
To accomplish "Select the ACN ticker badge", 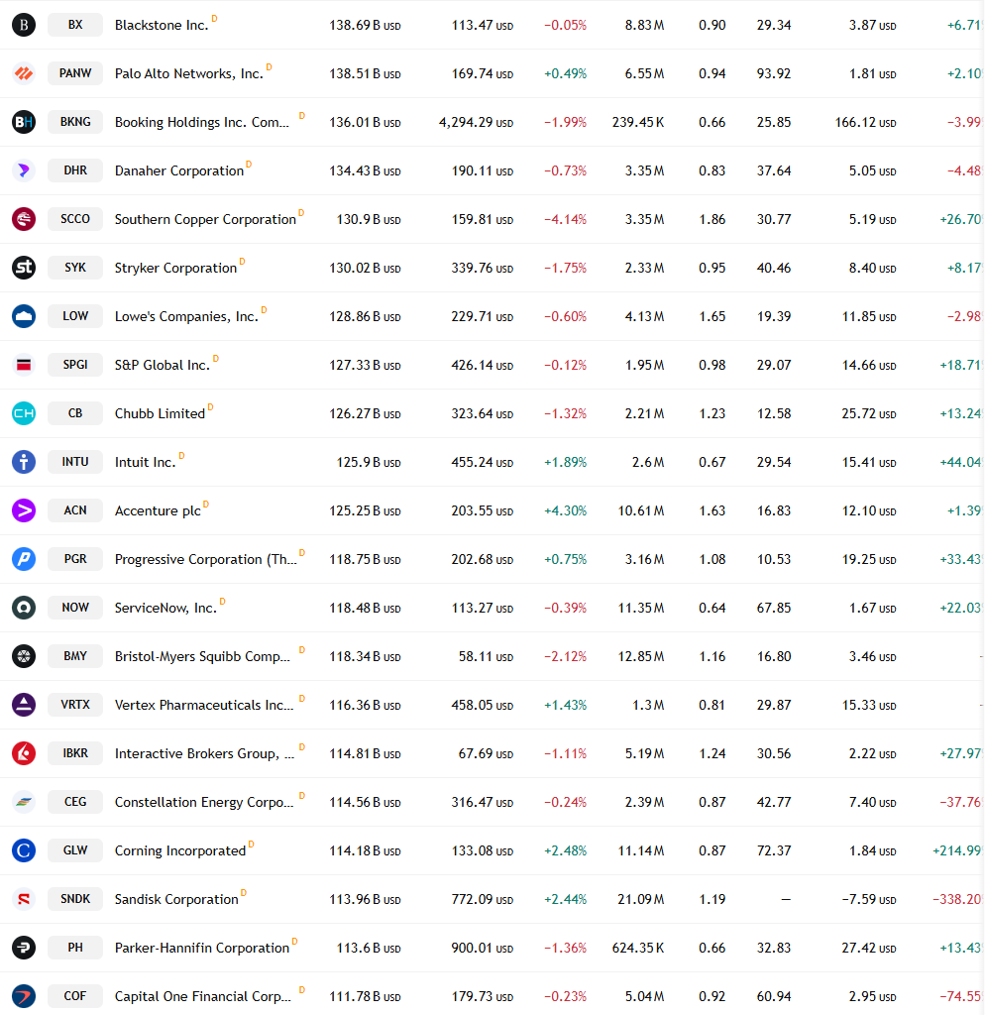I will tap(75, 510).
